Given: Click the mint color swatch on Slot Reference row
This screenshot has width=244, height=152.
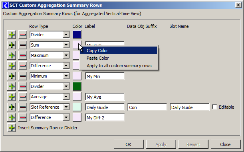Looking at the screenshot, I should coord(77,107).
